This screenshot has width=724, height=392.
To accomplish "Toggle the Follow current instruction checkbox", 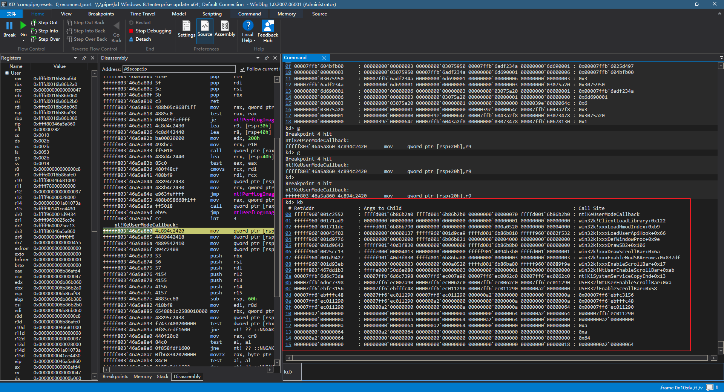I will point(242,69).
